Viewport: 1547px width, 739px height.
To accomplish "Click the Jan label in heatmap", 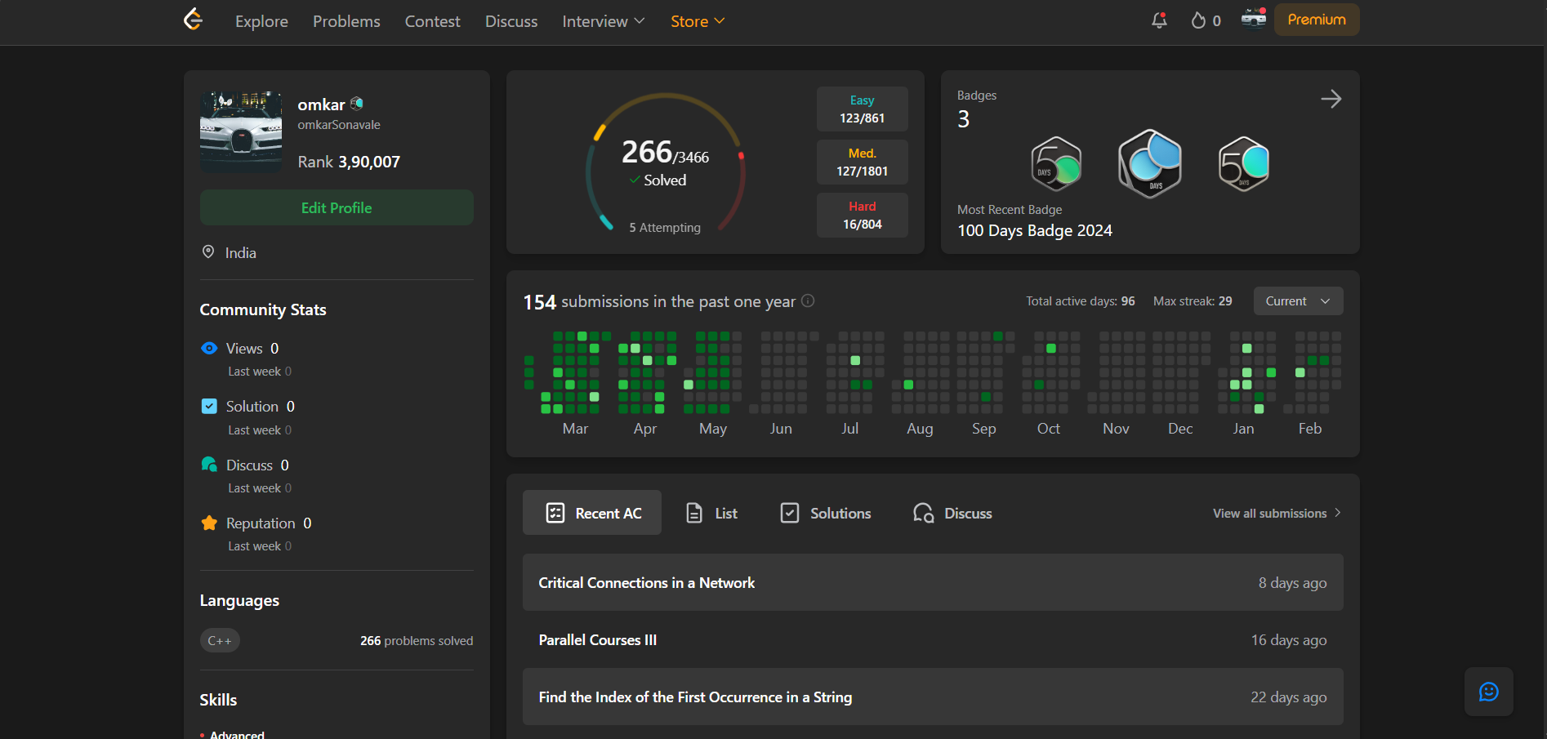I will click(1243, 428).
